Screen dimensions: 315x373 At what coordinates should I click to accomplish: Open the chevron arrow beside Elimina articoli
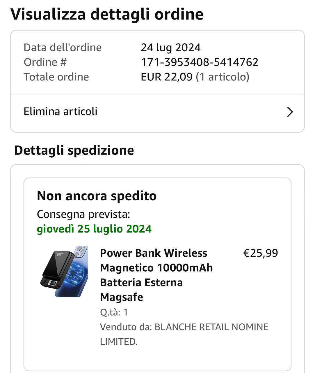(290, 112)
